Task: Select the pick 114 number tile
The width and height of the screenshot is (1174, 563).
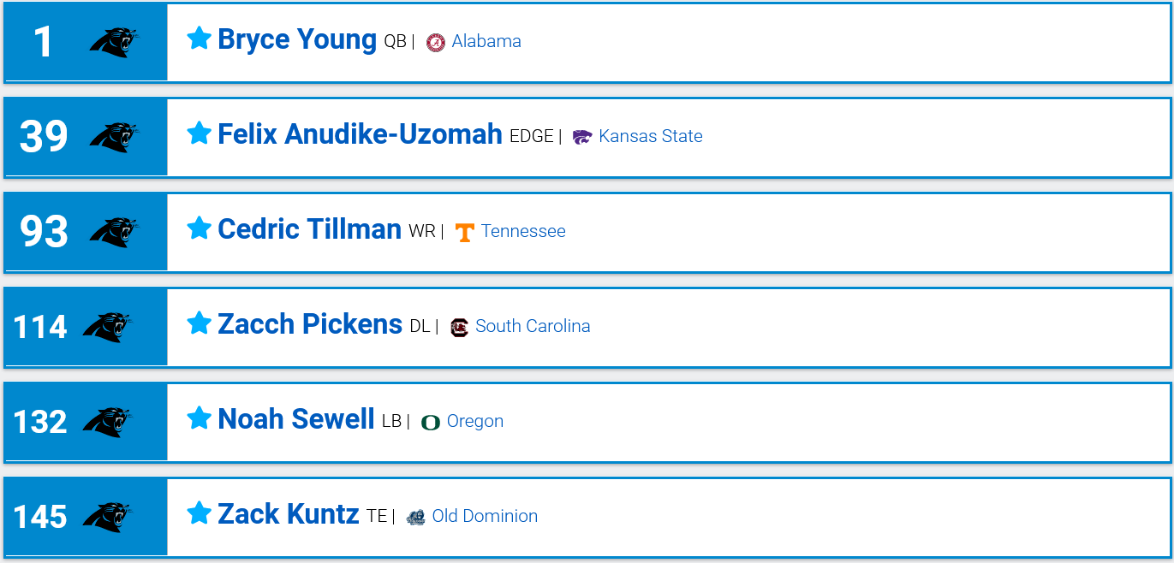Action: point(86,327)
